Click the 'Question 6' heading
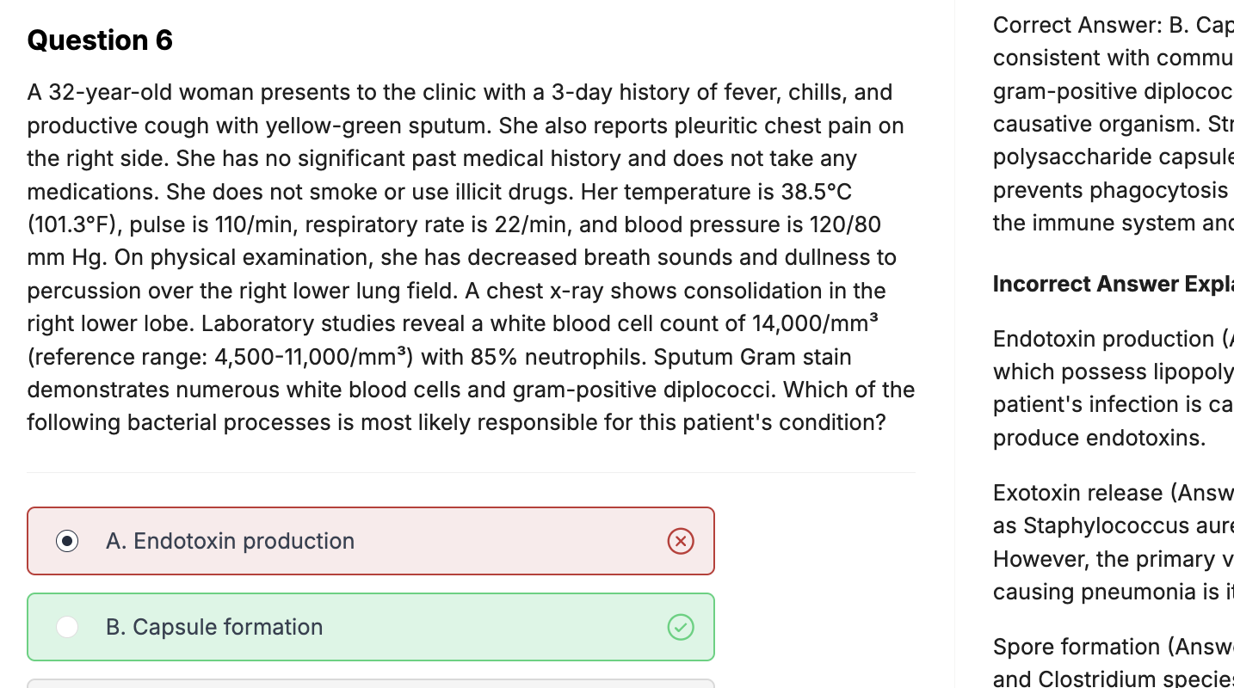The image size is (1234, 688). [x=100, y=40]
